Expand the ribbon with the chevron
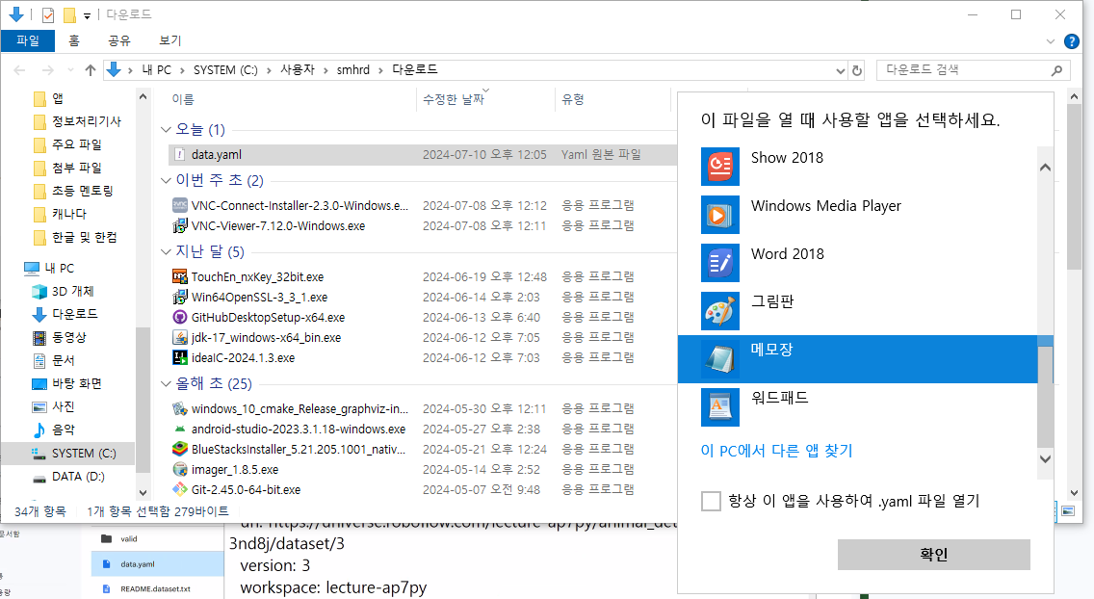The image size is (1094, 599). click(x=1051, y=41)
